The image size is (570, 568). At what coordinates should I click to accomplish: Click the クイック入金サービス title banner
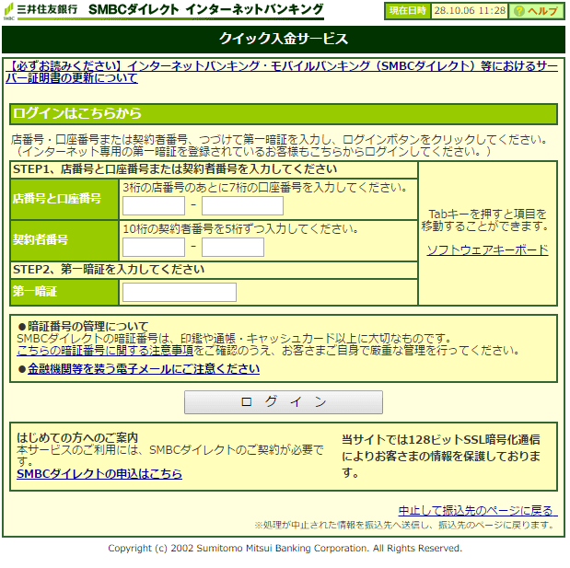[x=284, y=39]
